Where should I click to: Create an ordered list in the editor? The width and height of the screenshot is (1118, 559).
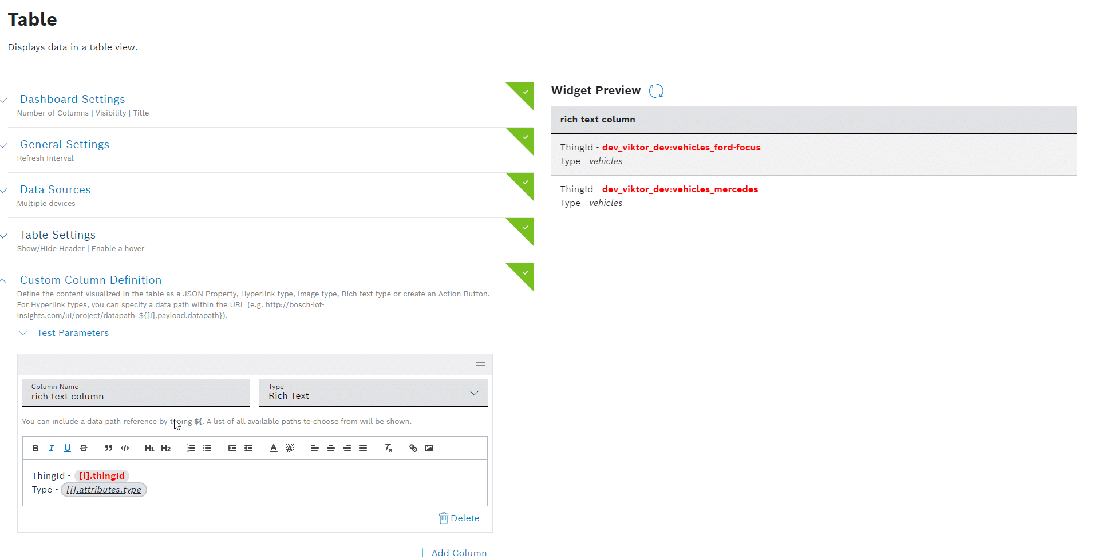(x=191, y=448)
